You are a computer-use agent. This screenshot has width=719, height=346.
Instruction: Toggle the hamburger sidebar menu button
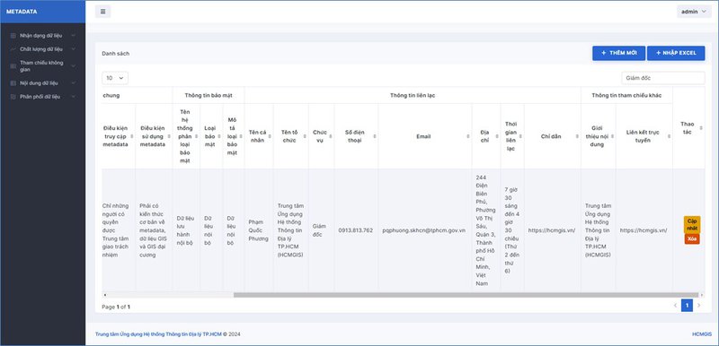102,12
